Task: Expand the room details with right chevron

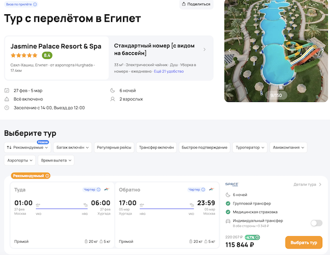Action: click(x=205, y=49)
